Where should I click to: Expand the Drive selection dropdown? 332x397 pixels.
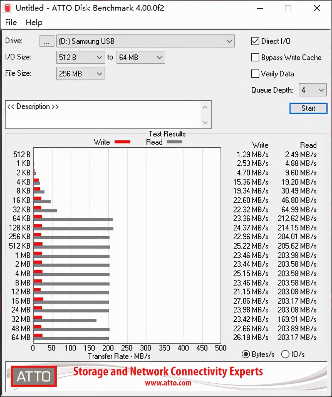[229, 41]
